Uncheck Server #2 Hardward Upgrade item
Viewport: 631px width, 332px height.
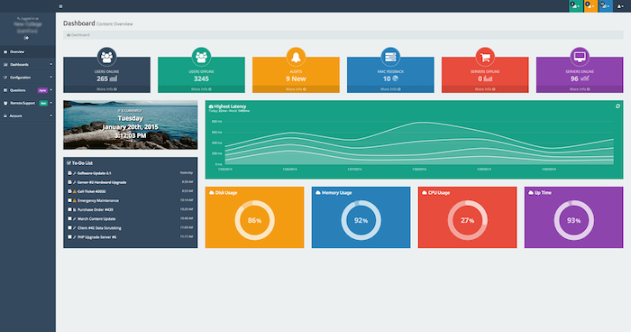69,182
